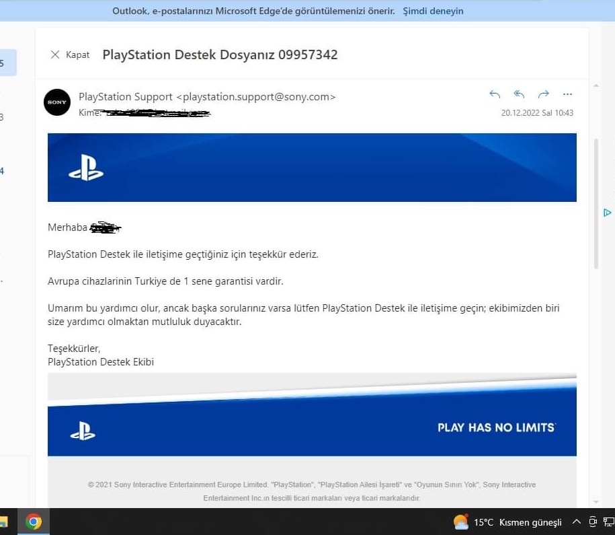Screen dimensions: 615x535
Task: Show hidden system tray icons chevron
Action: pyautogui.click(x=576, y=522)
